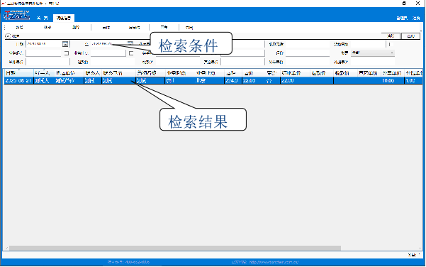This screenshot has height=267, width=426.
Task: Switch to the 首页 home tab
Action: [42, 18]
